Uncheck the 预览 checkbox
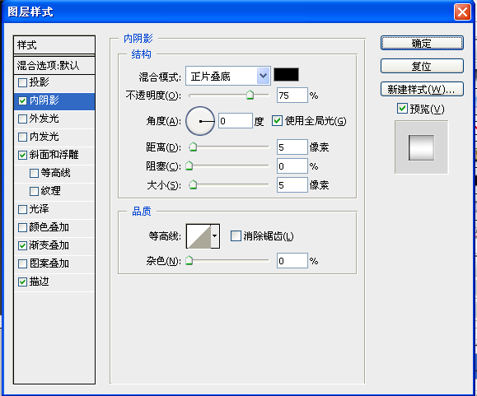This screenshot has width=477, height=396. 402,109
